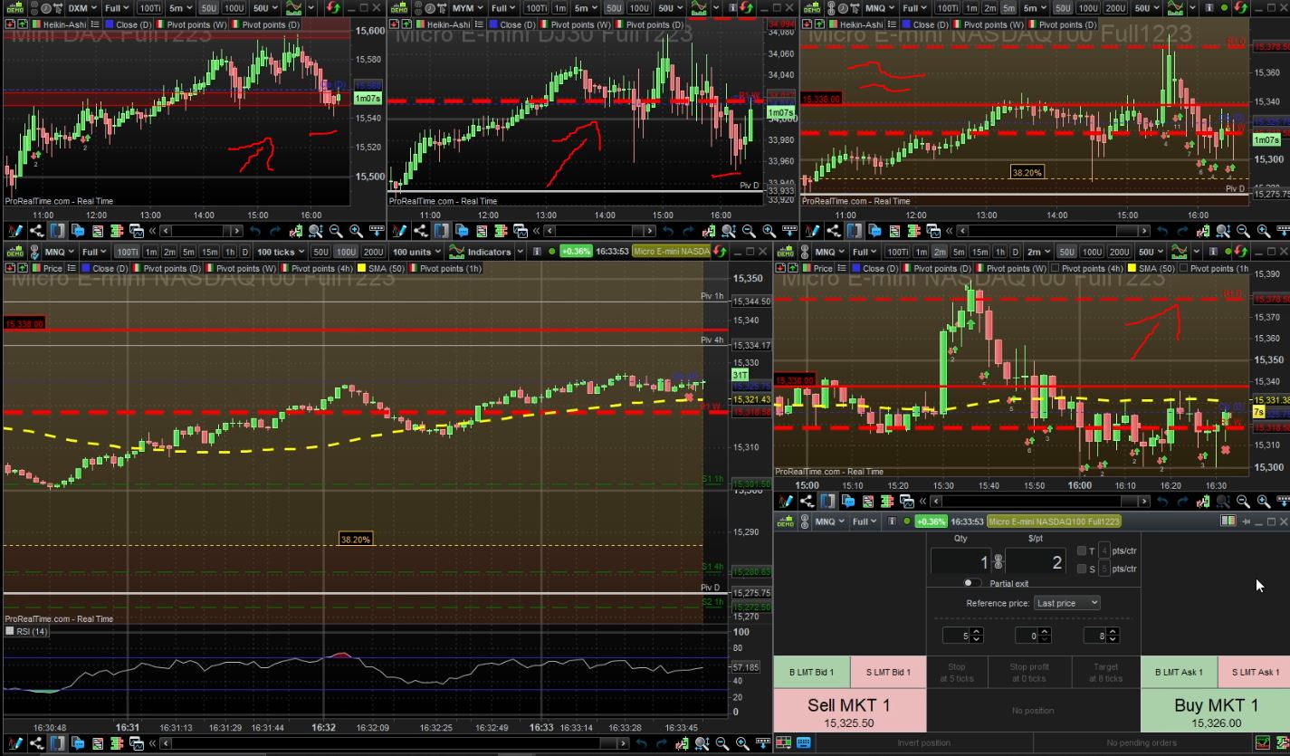Click the zoom in magnifier in the tick chart toolbar

click(x=742, y=743)
